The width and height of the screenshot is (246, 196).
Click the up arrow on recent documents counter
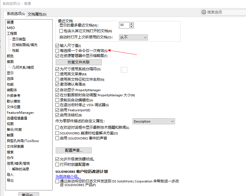pos(132,24)
